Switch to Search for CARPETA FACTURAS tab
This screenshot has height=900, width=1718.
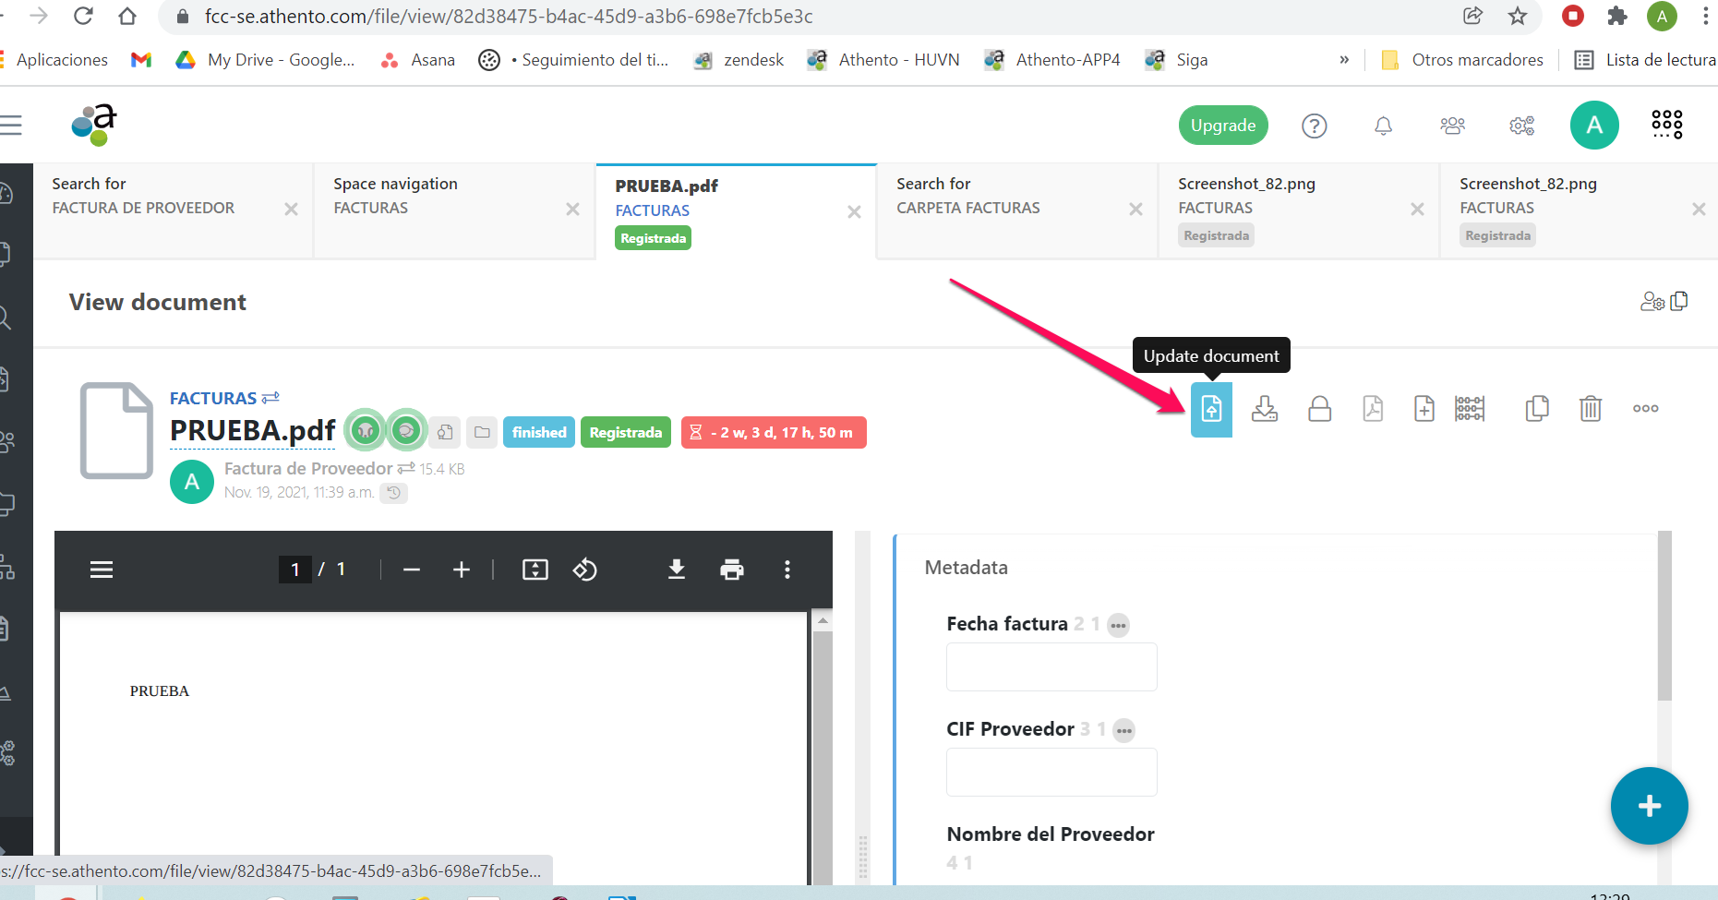1006,197
